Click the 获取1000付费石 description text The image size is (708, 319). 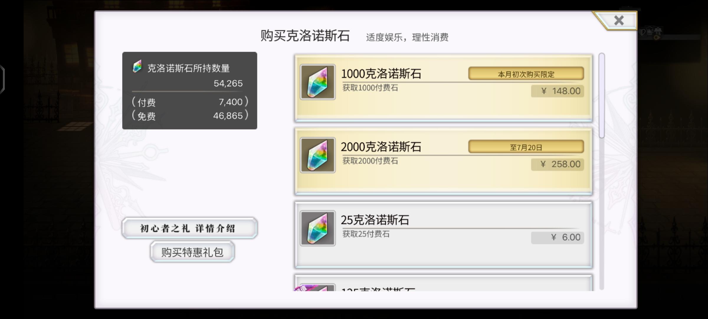[x=370, y=88]
